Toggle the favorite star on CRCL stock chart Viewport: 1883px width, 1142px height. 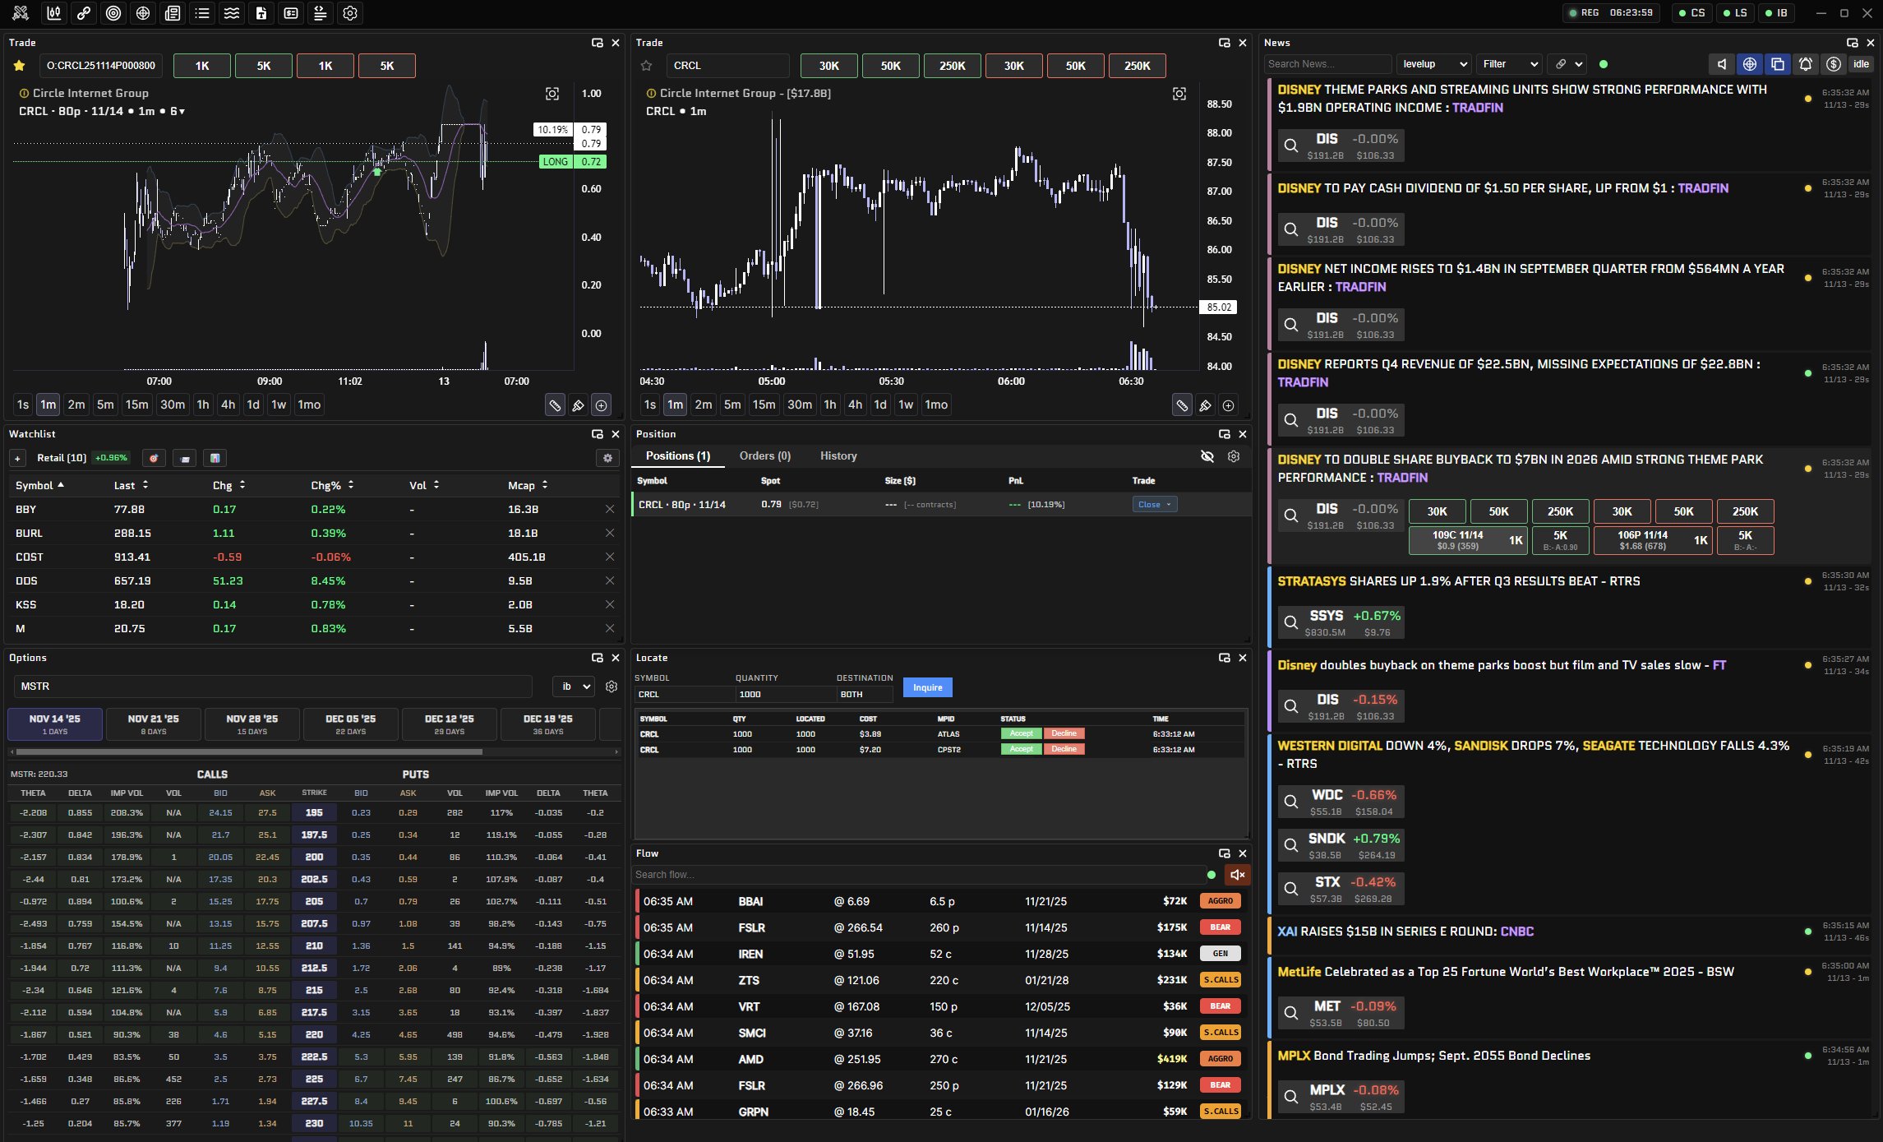[647, 66]
